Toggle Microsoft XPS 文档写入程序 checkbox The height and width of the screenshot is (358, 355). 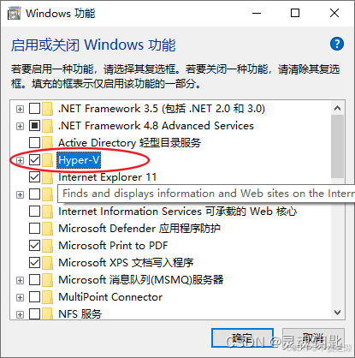34,263
